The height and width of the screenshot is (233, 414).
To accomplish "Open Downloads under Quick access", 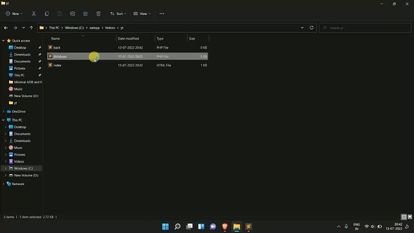I will point(22,54).
